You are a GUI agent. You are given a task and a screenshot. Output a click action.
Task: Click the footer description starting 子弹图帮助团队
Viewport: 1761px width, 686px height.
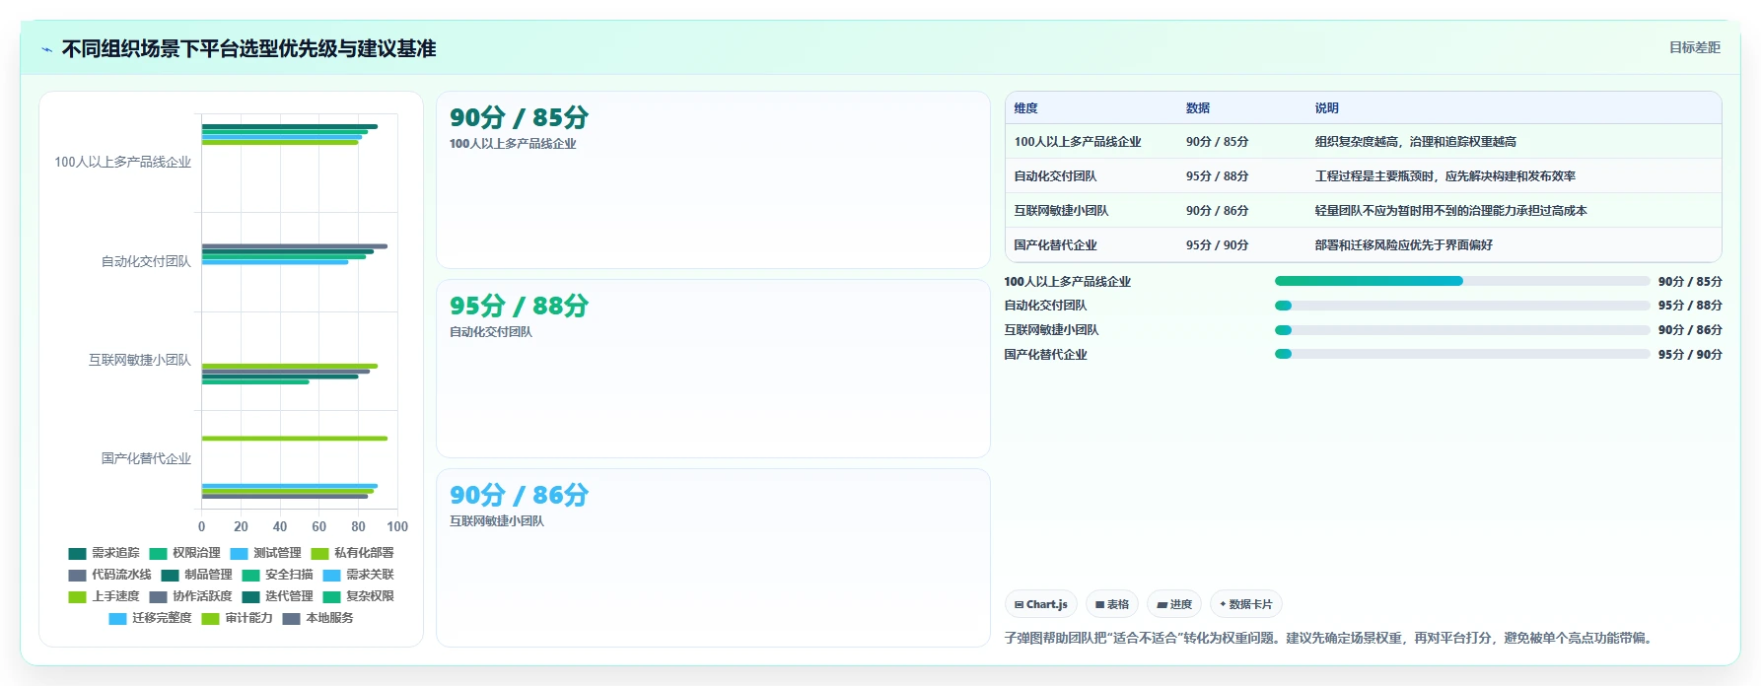(x=1330, y=638)
